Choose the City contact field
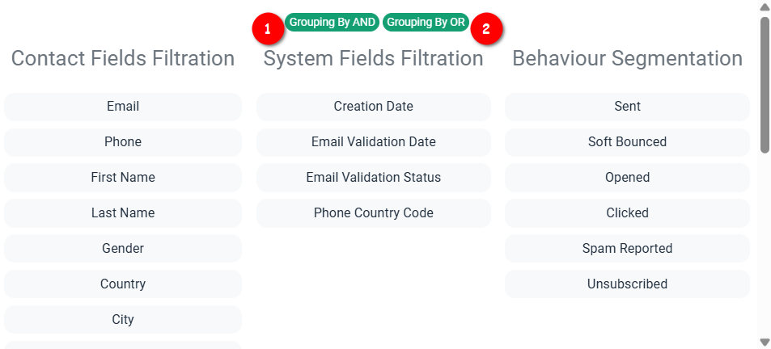771x349 pixels. point(123,320)
